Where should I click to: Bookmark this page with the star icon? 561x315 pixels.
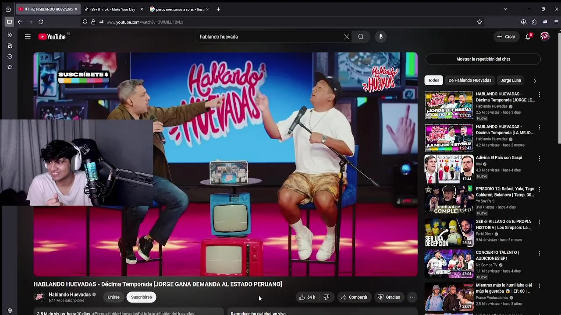479,22
